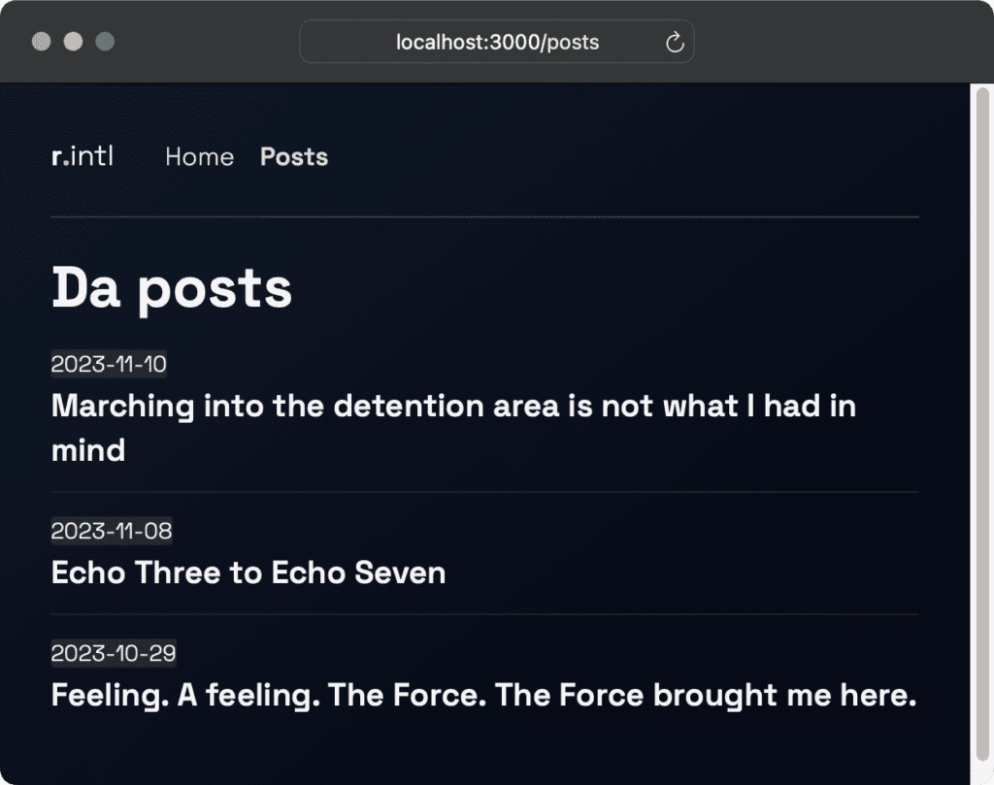Open the post 'Echo Three to Echo Seven'
This screenshot has height=785, width=994.
[248, 572]
